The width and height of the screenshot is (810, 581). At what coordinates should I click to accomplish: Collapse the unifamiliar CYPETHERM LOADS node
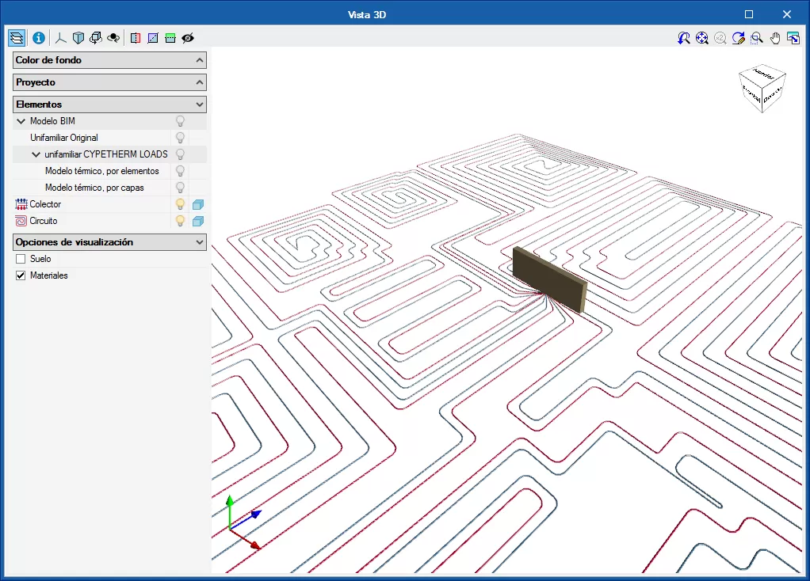(36, 154)
